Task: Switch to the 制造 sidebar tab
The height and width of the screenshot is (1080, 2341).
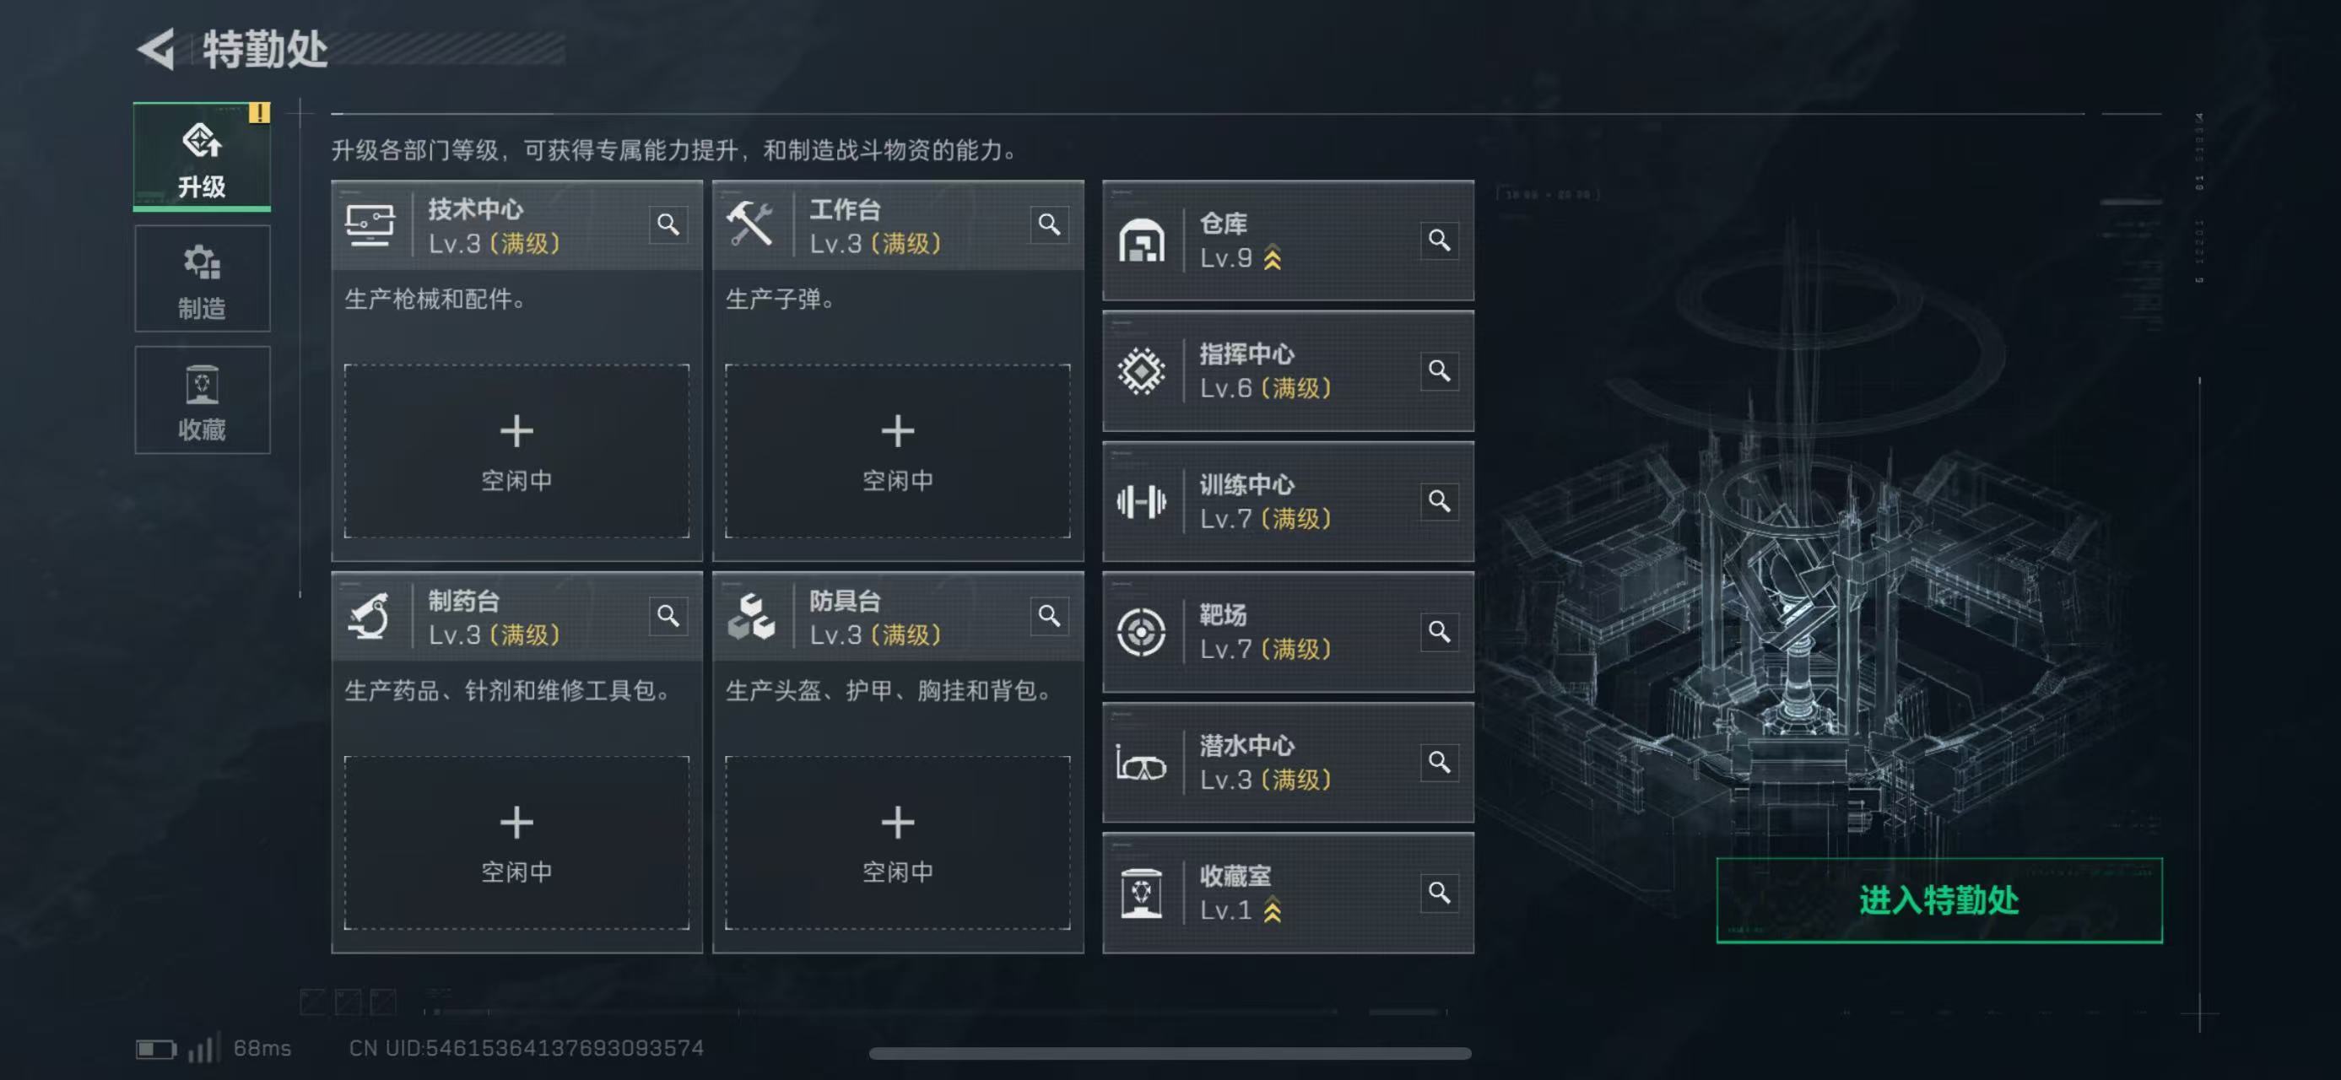Action: click(x=202, y=278)
